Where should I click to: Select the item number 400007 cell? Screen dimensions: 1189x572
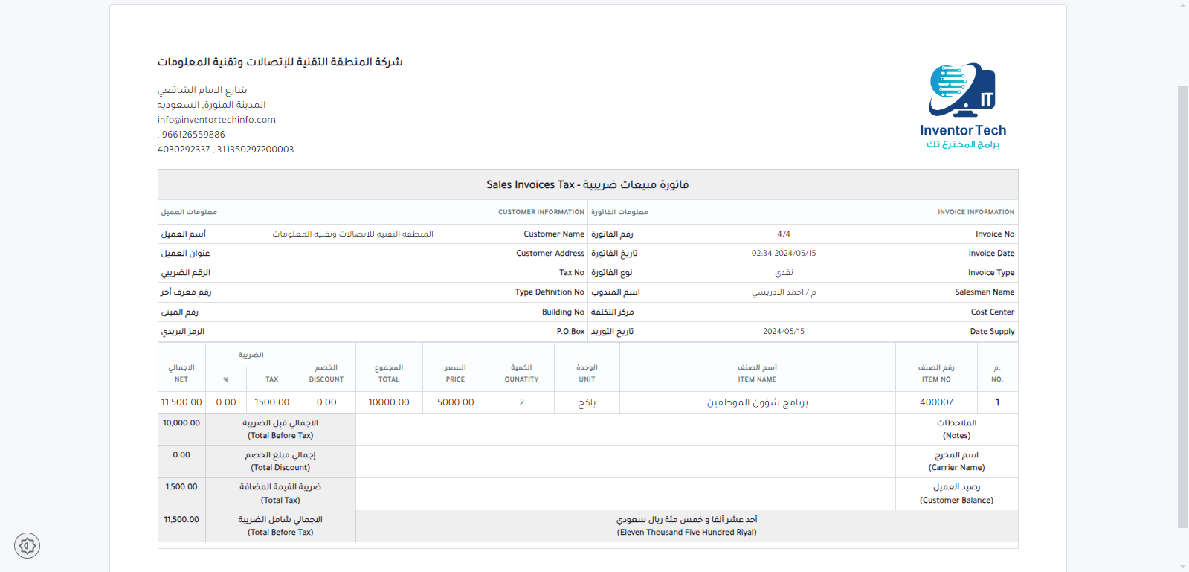(x=936, y=402)
